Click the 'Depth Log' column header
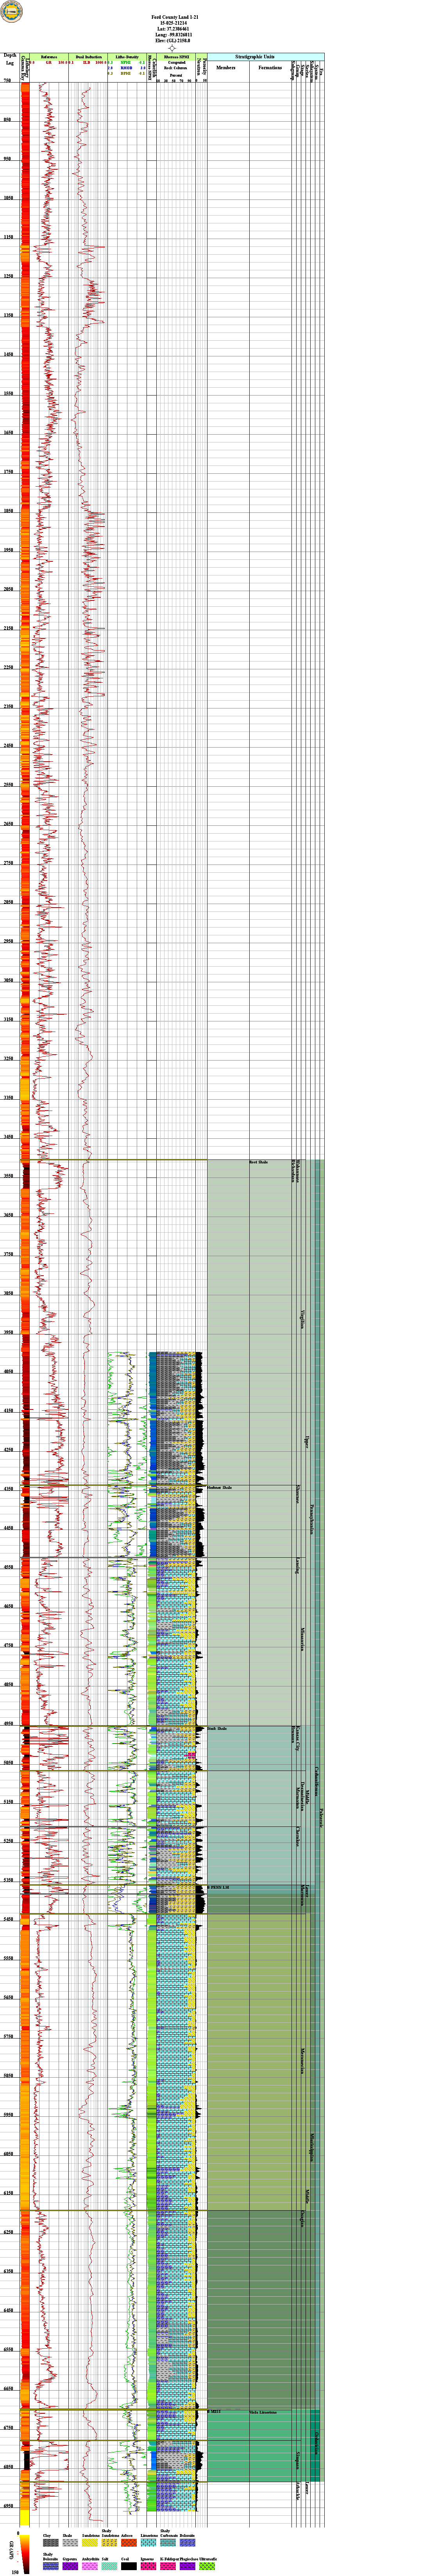The height and width of the screenshot is (2576, 422). pyautogui.click(x=10, y=60)
